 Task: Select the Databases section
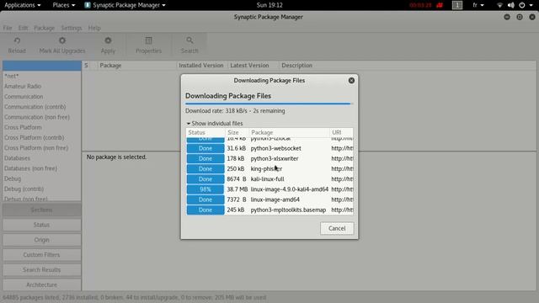coord(41,158)
